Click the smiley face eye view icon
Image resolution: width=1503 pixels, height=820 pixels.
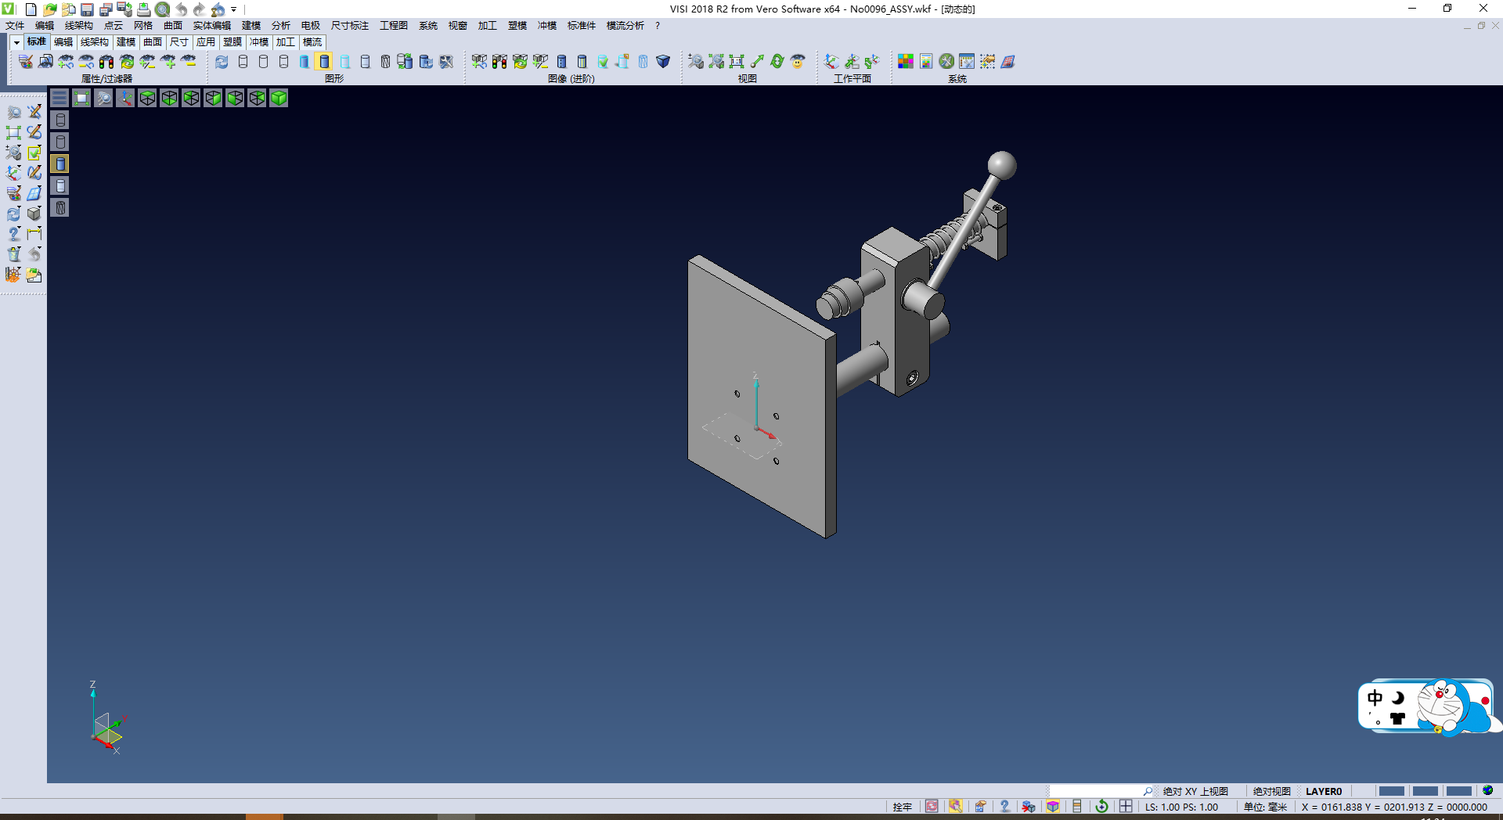pyautogui.click(x=798, y=62)
